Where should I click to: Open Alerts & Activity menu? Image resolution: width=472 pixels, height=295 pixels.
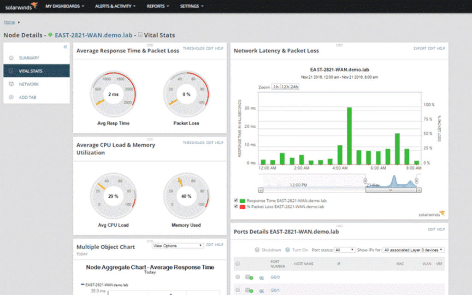click(115, 6)
